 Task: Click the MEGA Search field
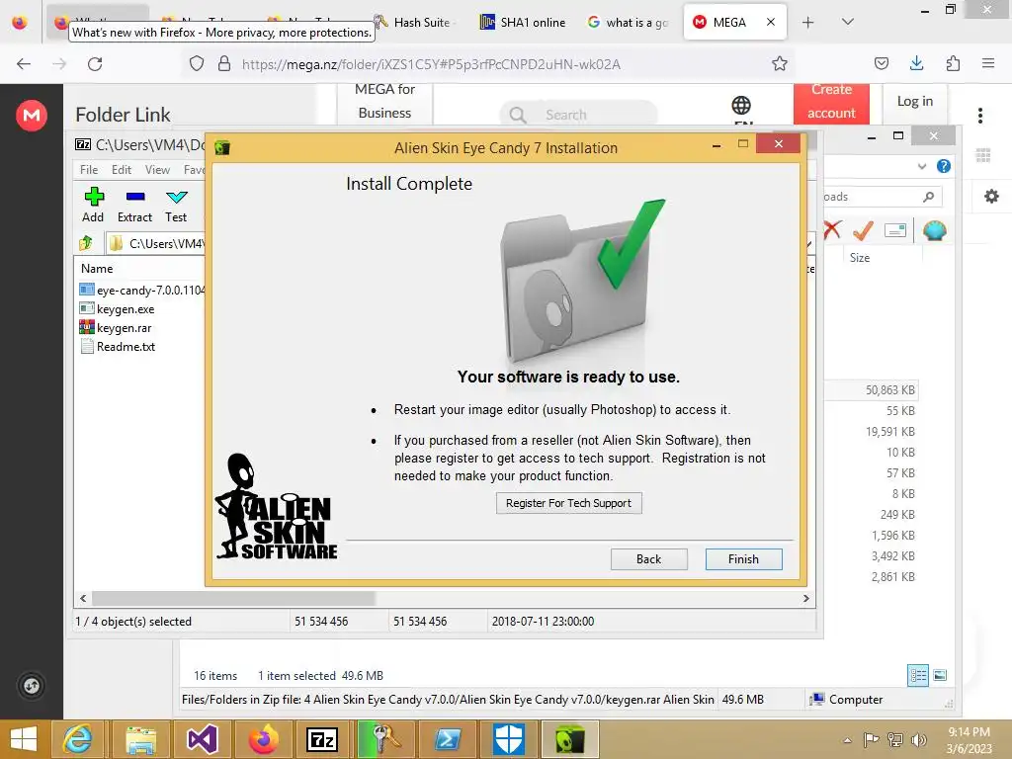click(578, 115)
